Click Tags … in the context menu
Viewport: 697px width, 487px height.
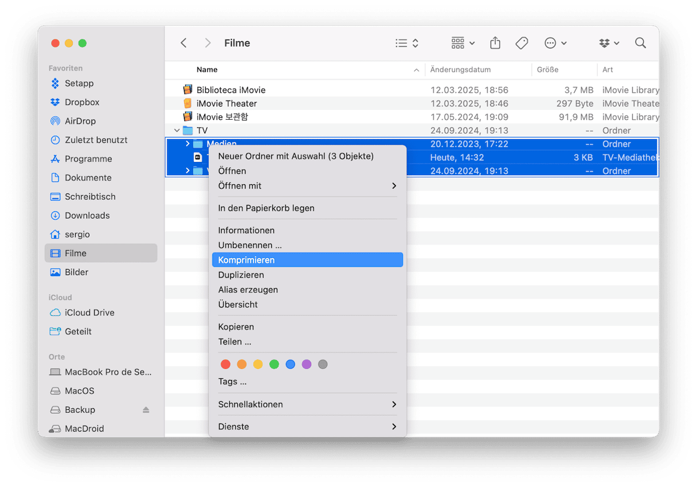(x=232, y=382)
